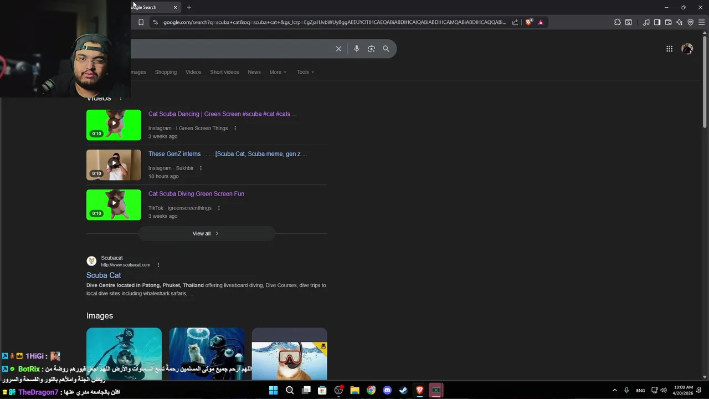
Task: Open options for I Green Screen Things result
Action: point(235,128)
